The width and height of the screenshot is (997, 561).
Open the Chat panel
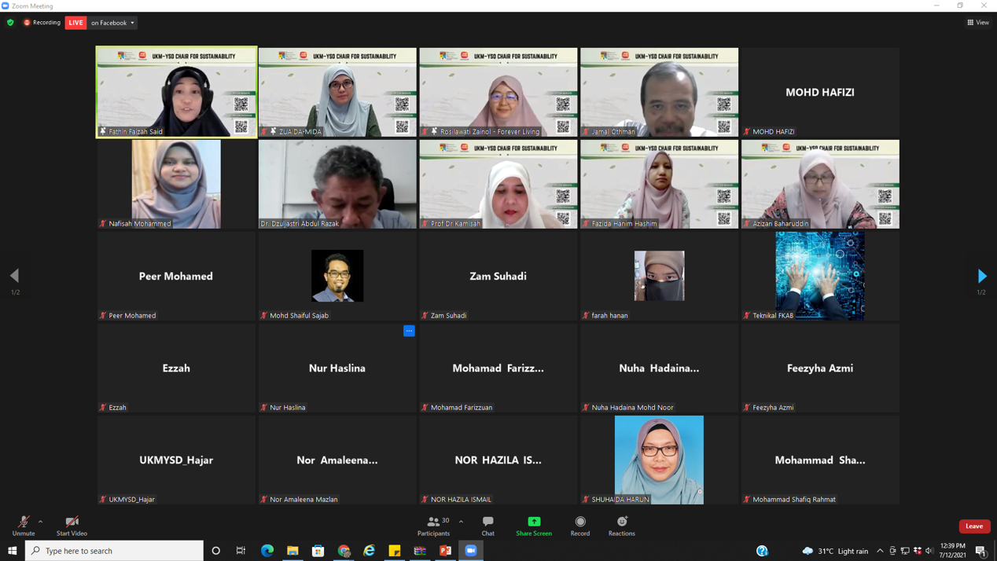pyautogui.click(x=487, y=525)
